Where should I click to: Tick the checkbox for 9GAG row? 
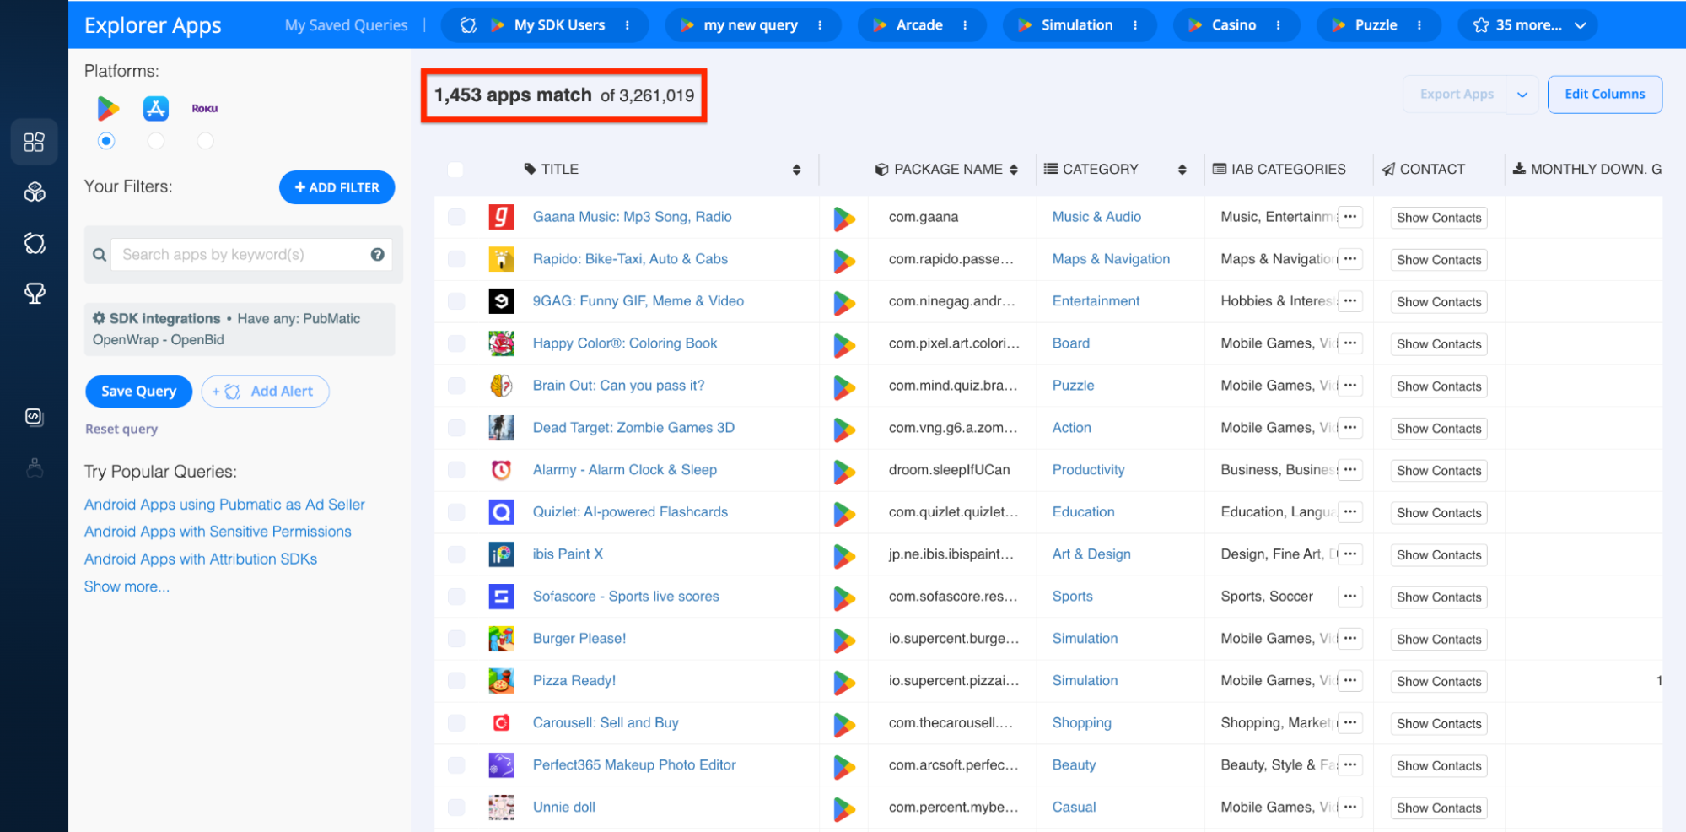[456, 301]
